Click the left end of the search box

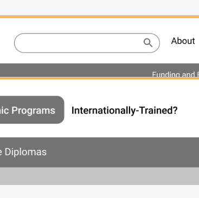(x=23, y=43)
